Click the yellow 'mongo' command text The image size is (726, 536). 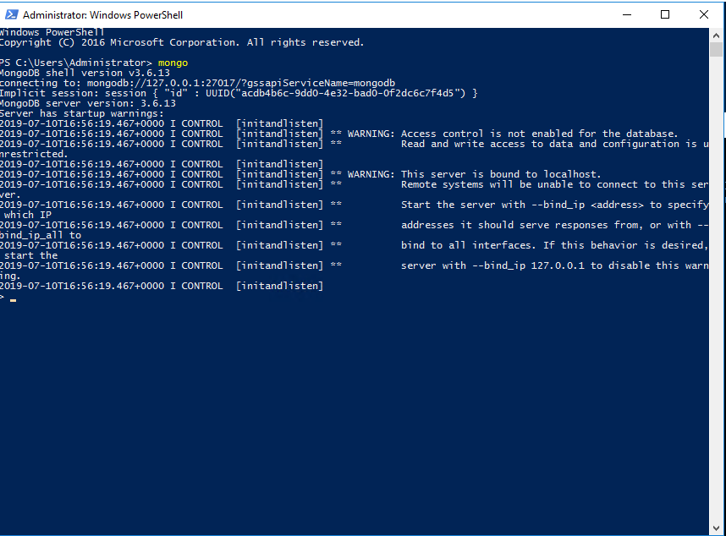(173, 63)
